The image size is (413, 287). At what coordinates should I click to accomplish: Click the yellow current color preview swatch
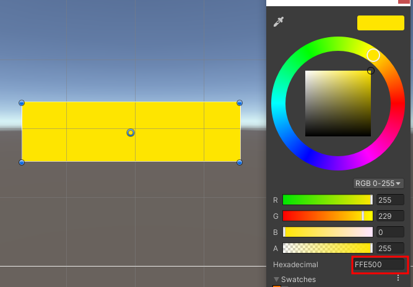(381, 23)
